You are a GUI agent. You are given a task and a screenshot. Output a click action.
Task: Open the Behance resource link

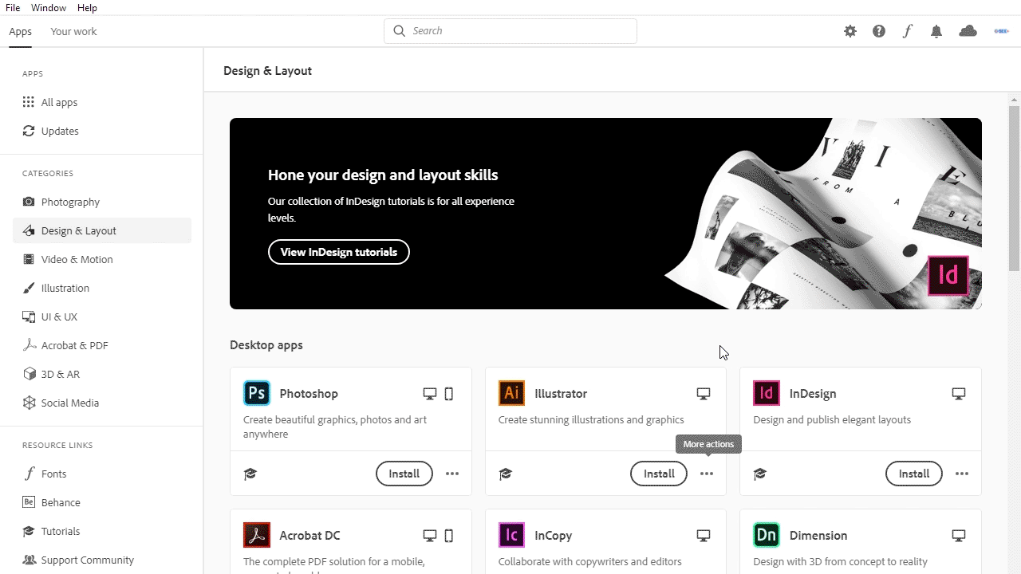coord(61,502)
